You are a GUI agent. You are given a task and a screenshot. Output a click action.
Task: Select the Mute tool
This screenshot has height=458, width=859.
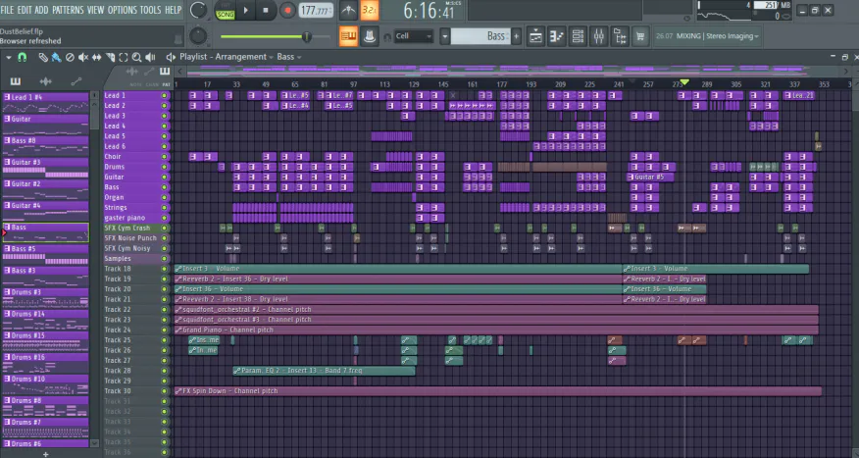(x=83, y=57)
